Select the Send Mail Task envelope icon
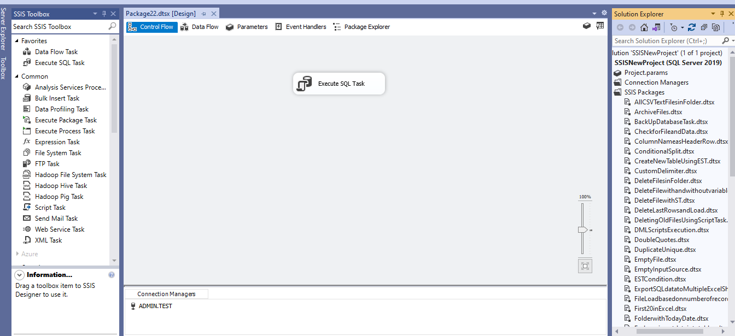The height and width of the screenshot is (336, 735). (27, 219)
